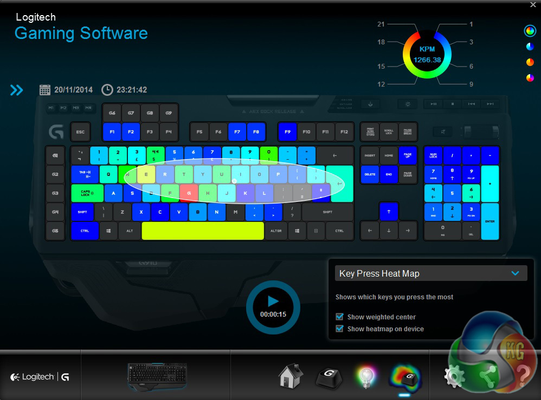Click the KPM value 1266.38

coord(427,60)
